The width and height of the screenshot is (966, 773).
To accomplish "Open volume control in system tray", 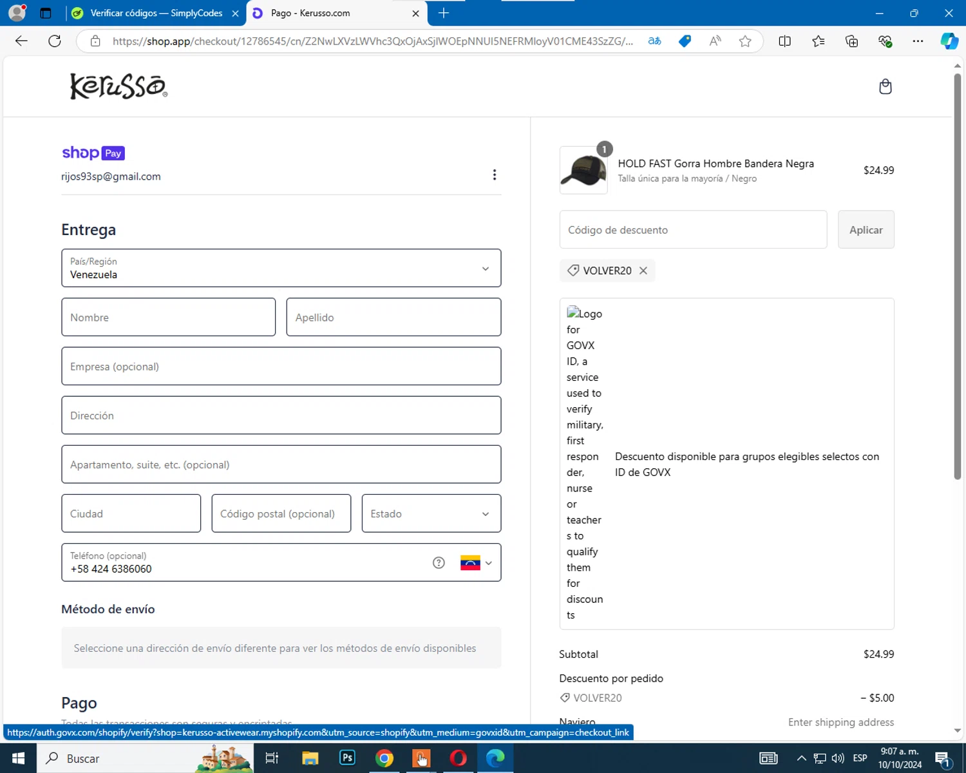I will [838, 758].
